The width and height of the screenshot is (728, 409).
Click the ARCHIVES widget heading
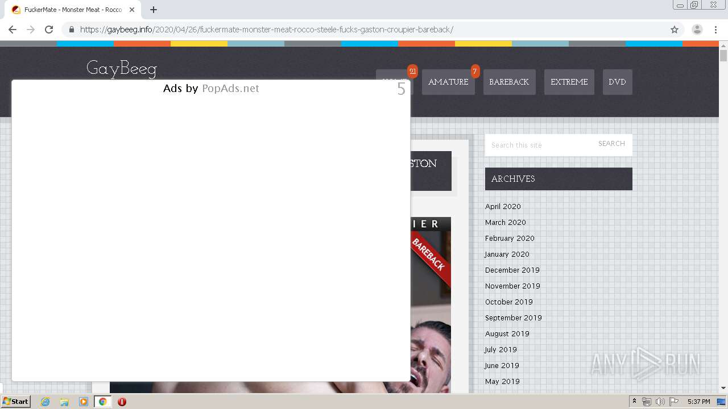tap(559, 179)
